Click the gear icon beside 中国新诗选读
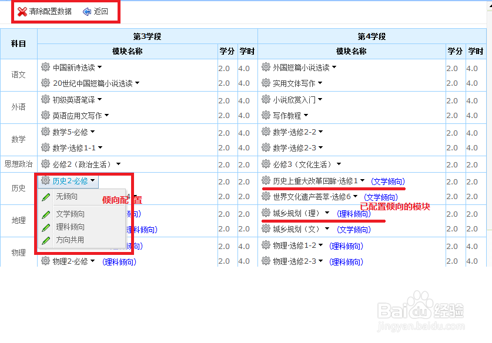Viewport: 492px width, 343px height. coord(46,68)
